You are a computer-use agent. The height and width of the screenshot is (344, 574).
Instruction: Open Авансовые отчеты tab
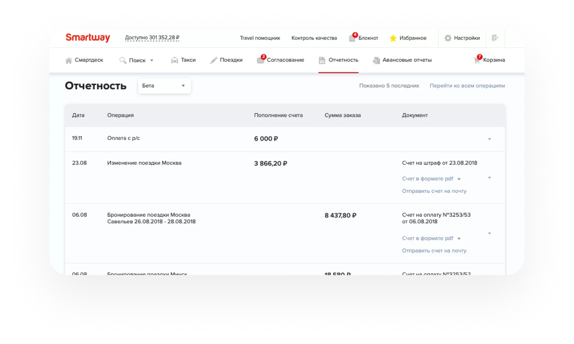pyautogui.click(x=403, y=60)
